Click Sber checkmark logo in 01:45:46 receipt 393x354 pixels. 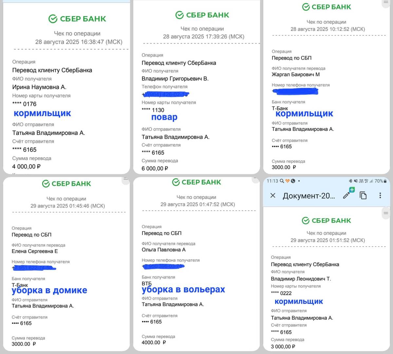(46, 184)
